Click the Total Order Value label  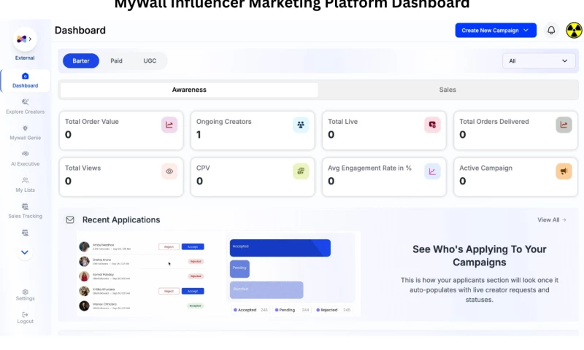(92, 122)
